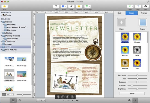Open the Store toolbar icon
The height and width of the screenshot is (103, 150).
(4, 6)
